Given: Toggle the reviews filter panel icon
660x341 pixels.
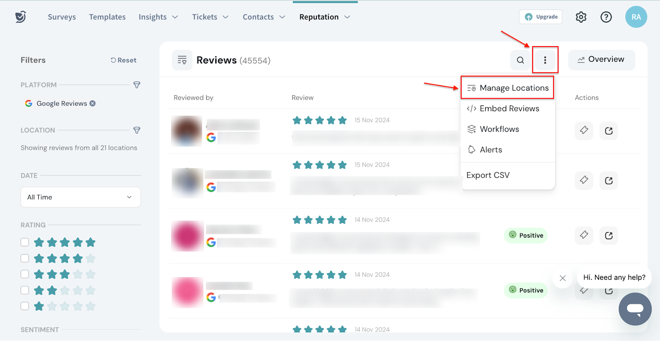Looking at the screenshot, I should (182, 60).
